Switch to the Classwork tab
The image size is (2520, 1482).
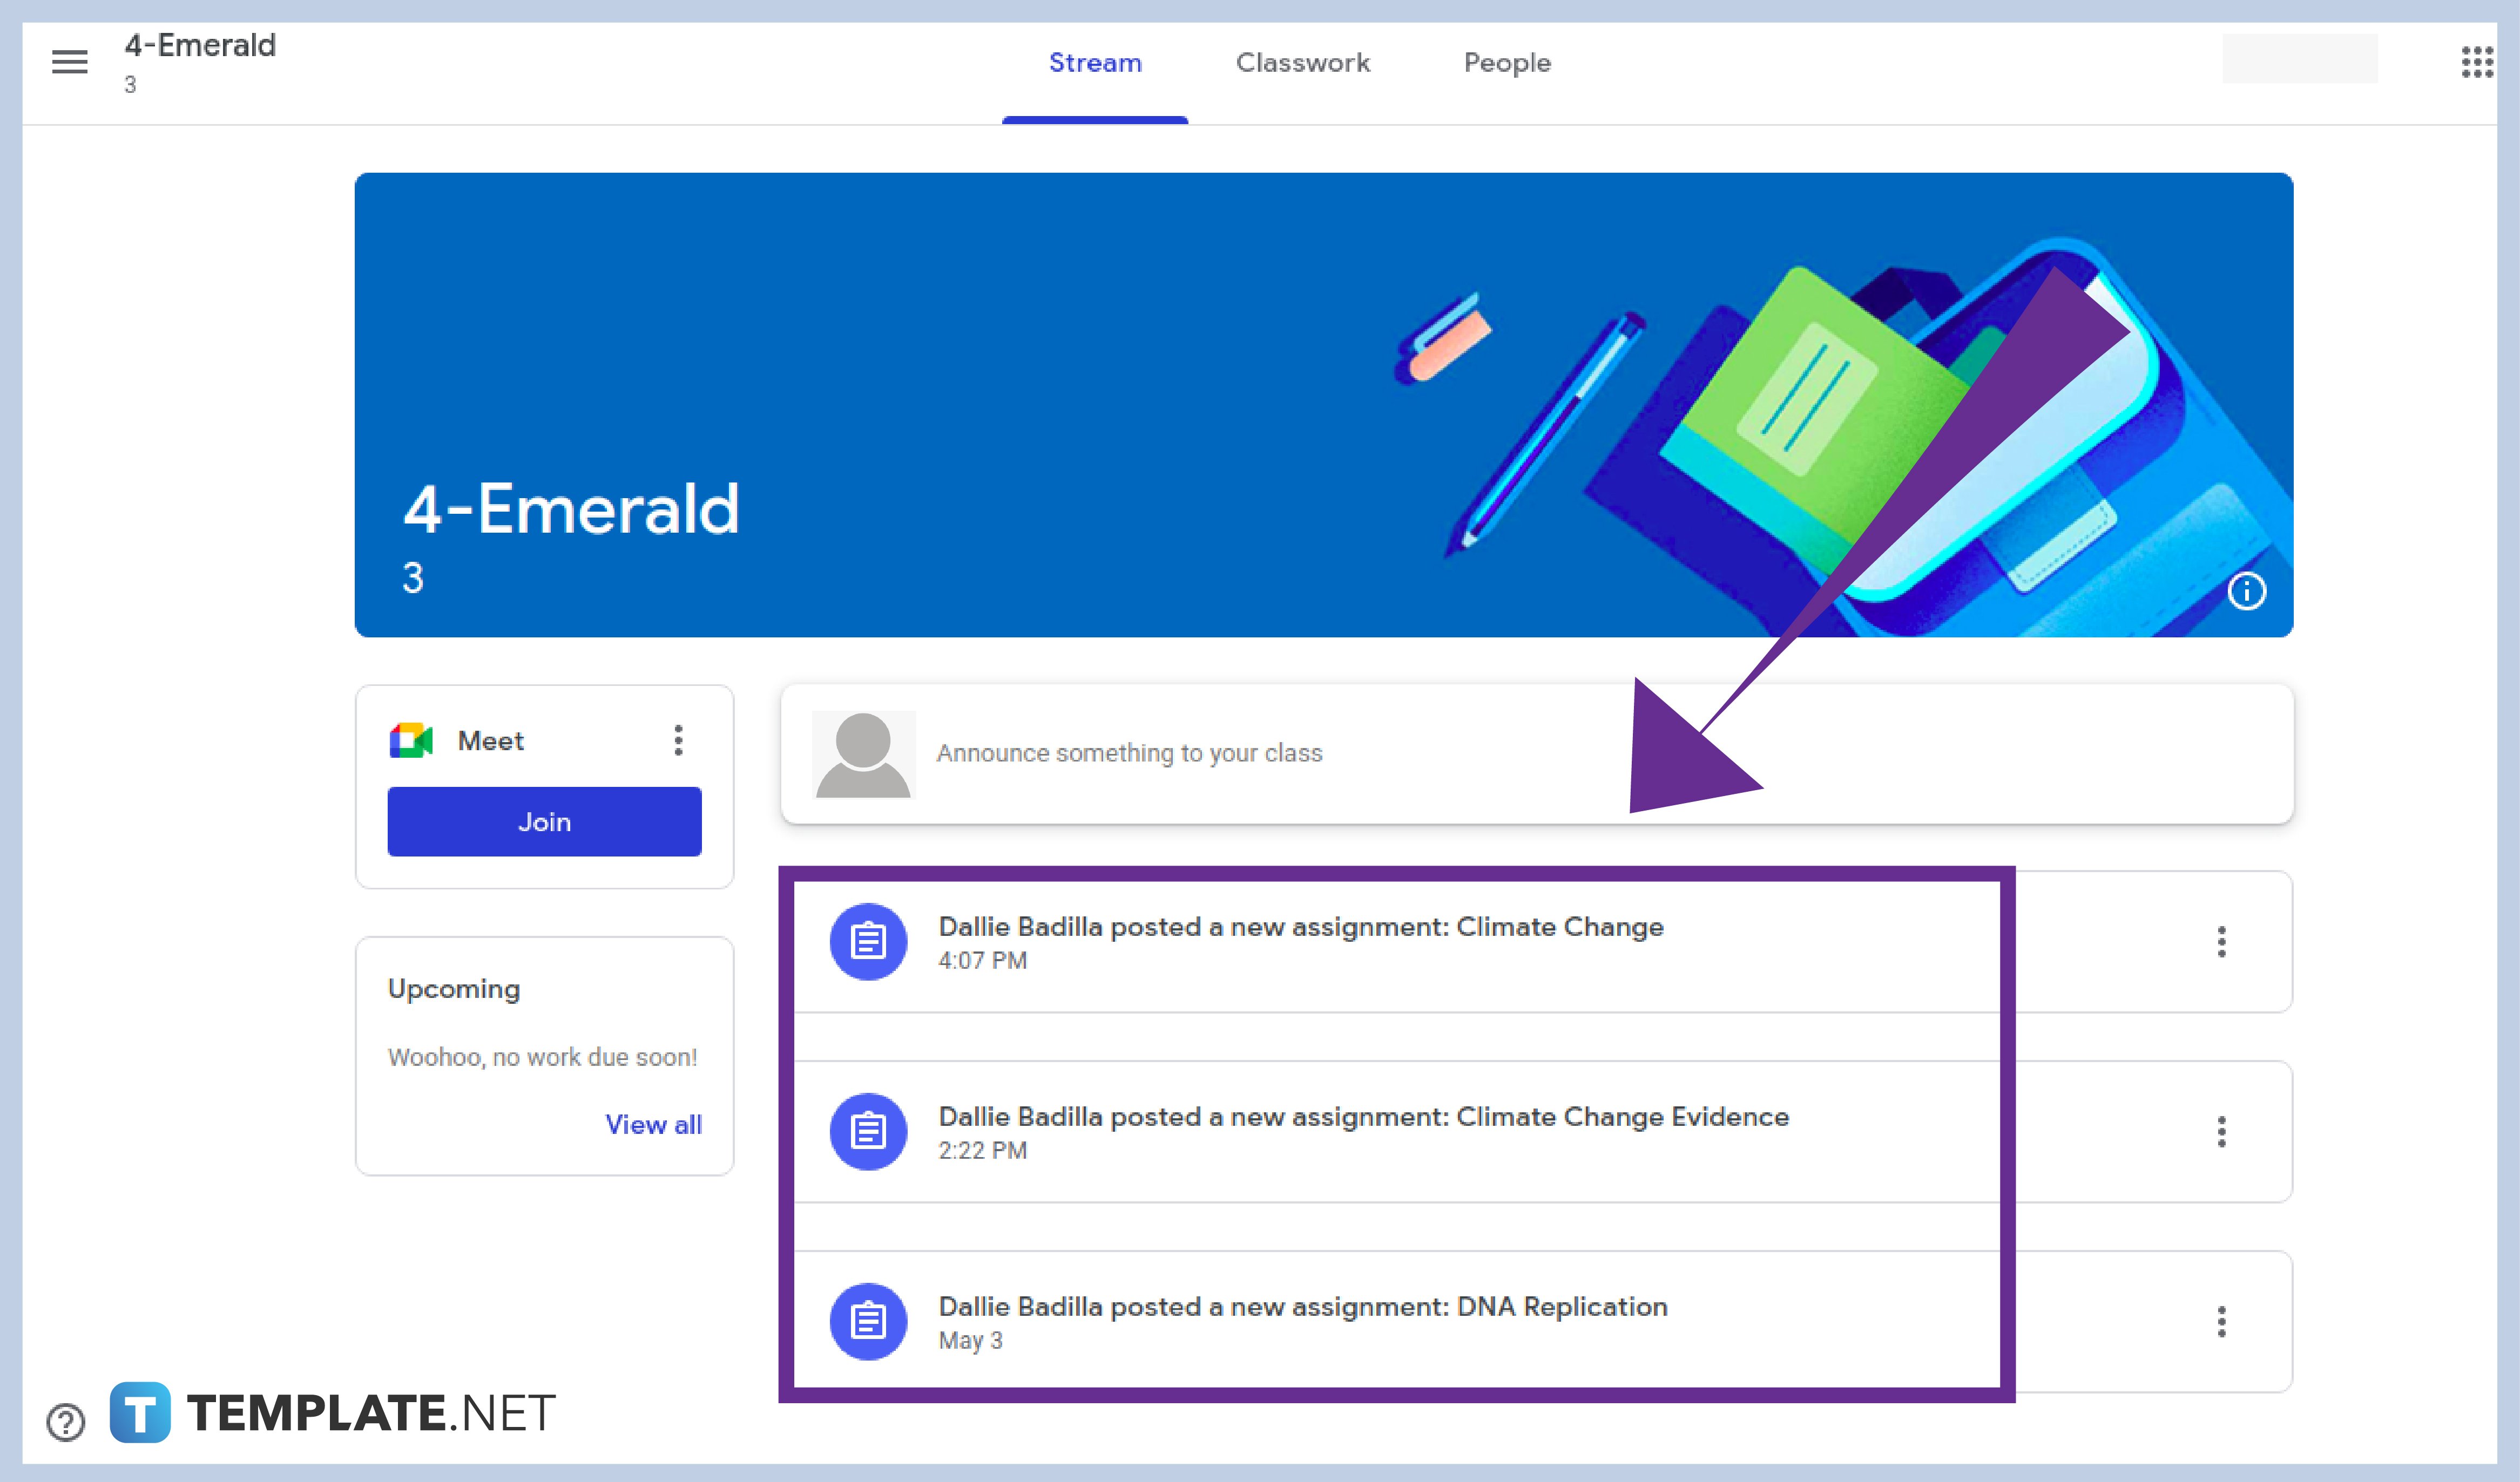pyautogui.click(x=1302, y=62)
